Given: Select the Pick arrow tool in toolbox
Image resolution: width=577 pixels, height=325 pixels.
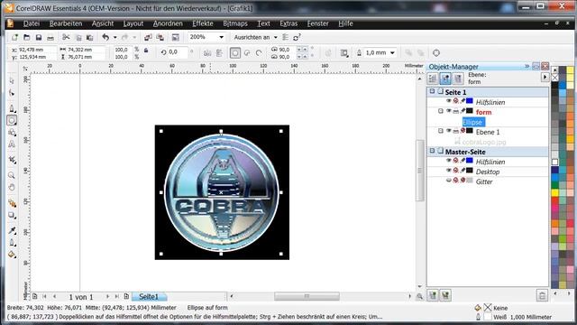Looking at the screenshot, I should point(12,80).
